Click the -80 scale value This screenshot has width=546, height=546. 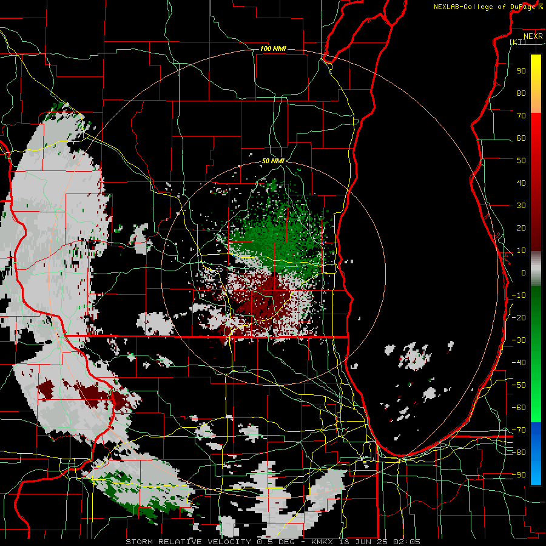(519, 453)
